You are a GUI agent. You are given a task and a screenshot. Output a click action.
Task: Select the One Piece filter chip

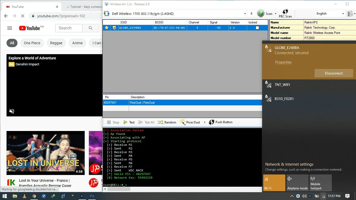pos(32,43)
